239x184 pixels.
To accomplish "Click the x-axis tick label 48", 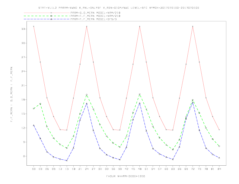I will click(x=140, y=169).
